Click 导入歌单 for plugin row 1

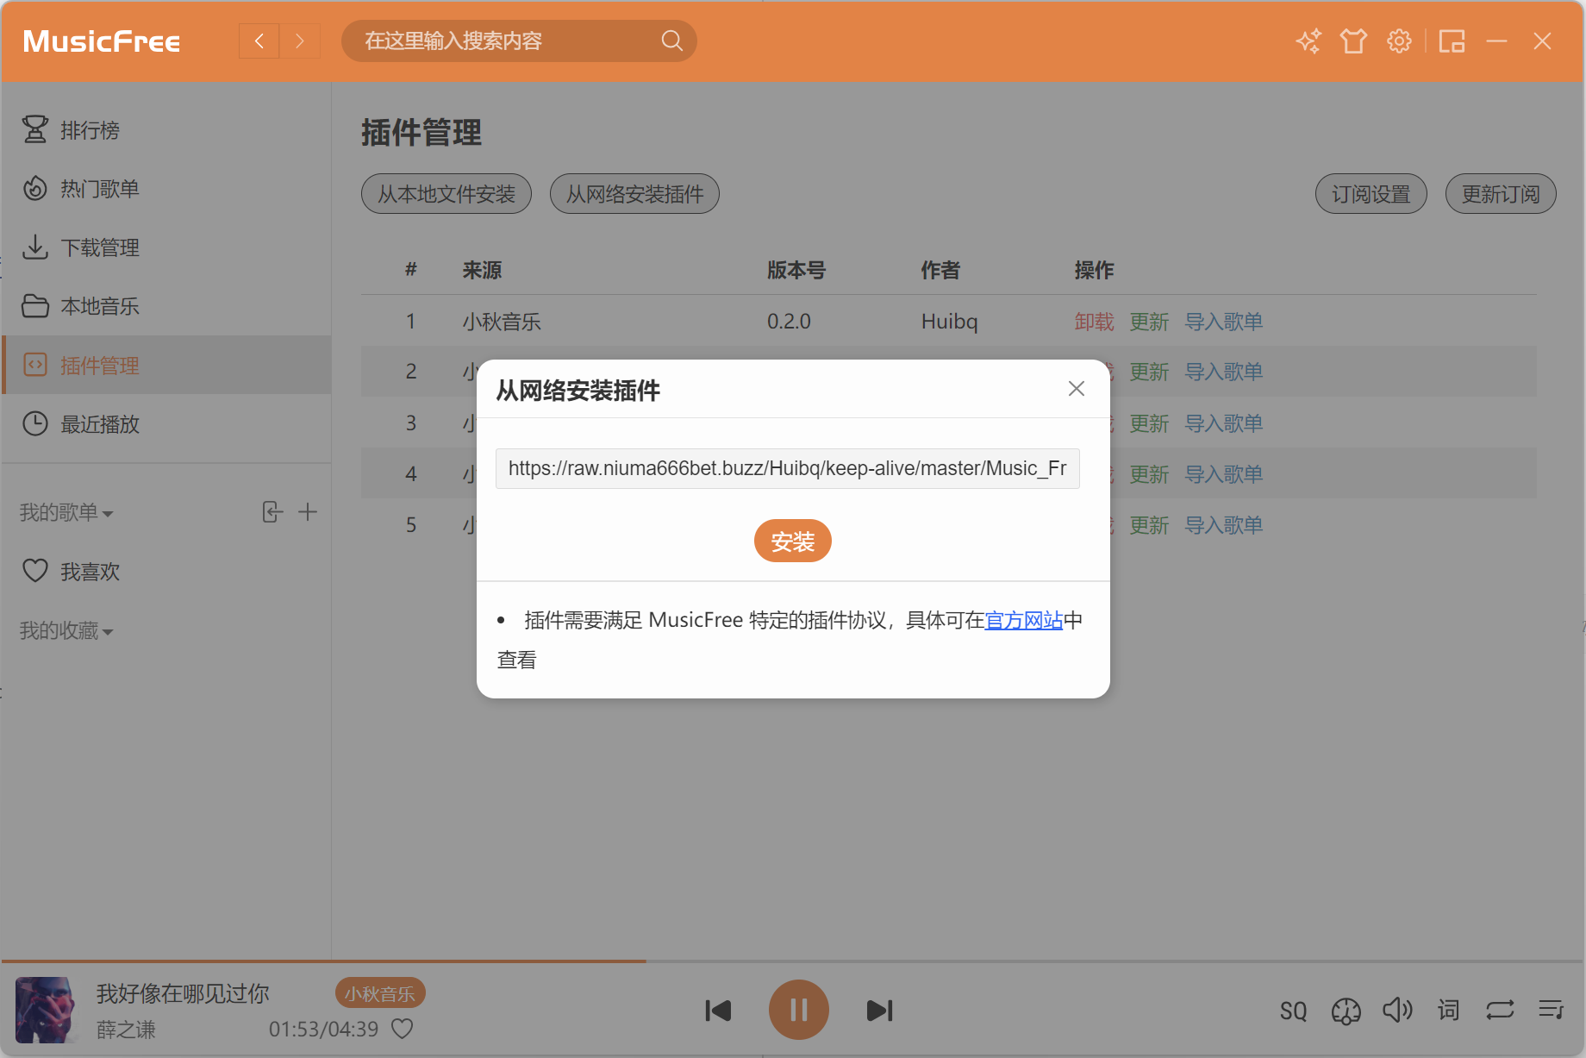coord(1224,322)
